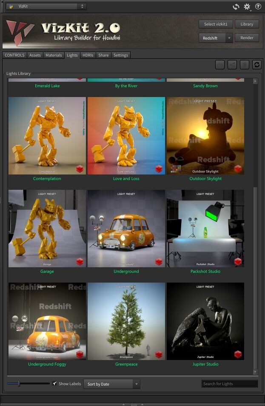Click the By the River label

point(126,86)
